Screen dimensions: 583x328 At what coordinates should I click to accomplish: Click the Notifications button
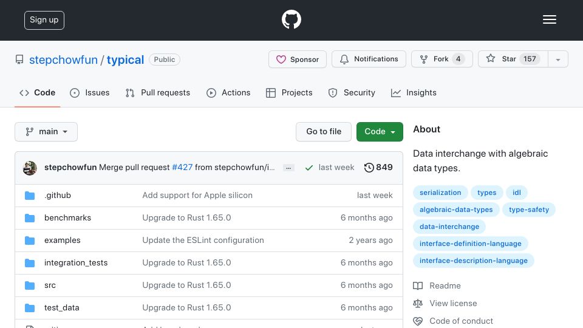coord(369,59)
